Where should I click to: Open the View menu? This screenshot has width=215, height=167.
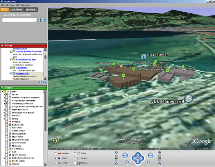click(12, 5)
